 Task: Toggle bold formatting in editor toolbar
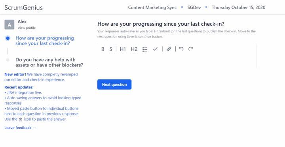click(x=103, y=49)
